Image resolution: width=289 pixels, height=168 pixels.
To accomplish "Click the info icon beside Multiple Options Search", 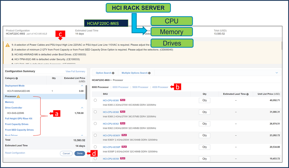I will tap(149, 73).
